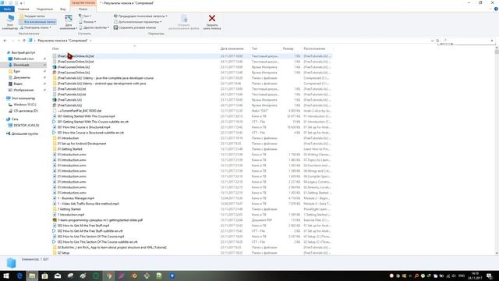Screen dimensions: 499x281
Task: Select Этот компьютер in navigation tree
Action: (23, 98)
